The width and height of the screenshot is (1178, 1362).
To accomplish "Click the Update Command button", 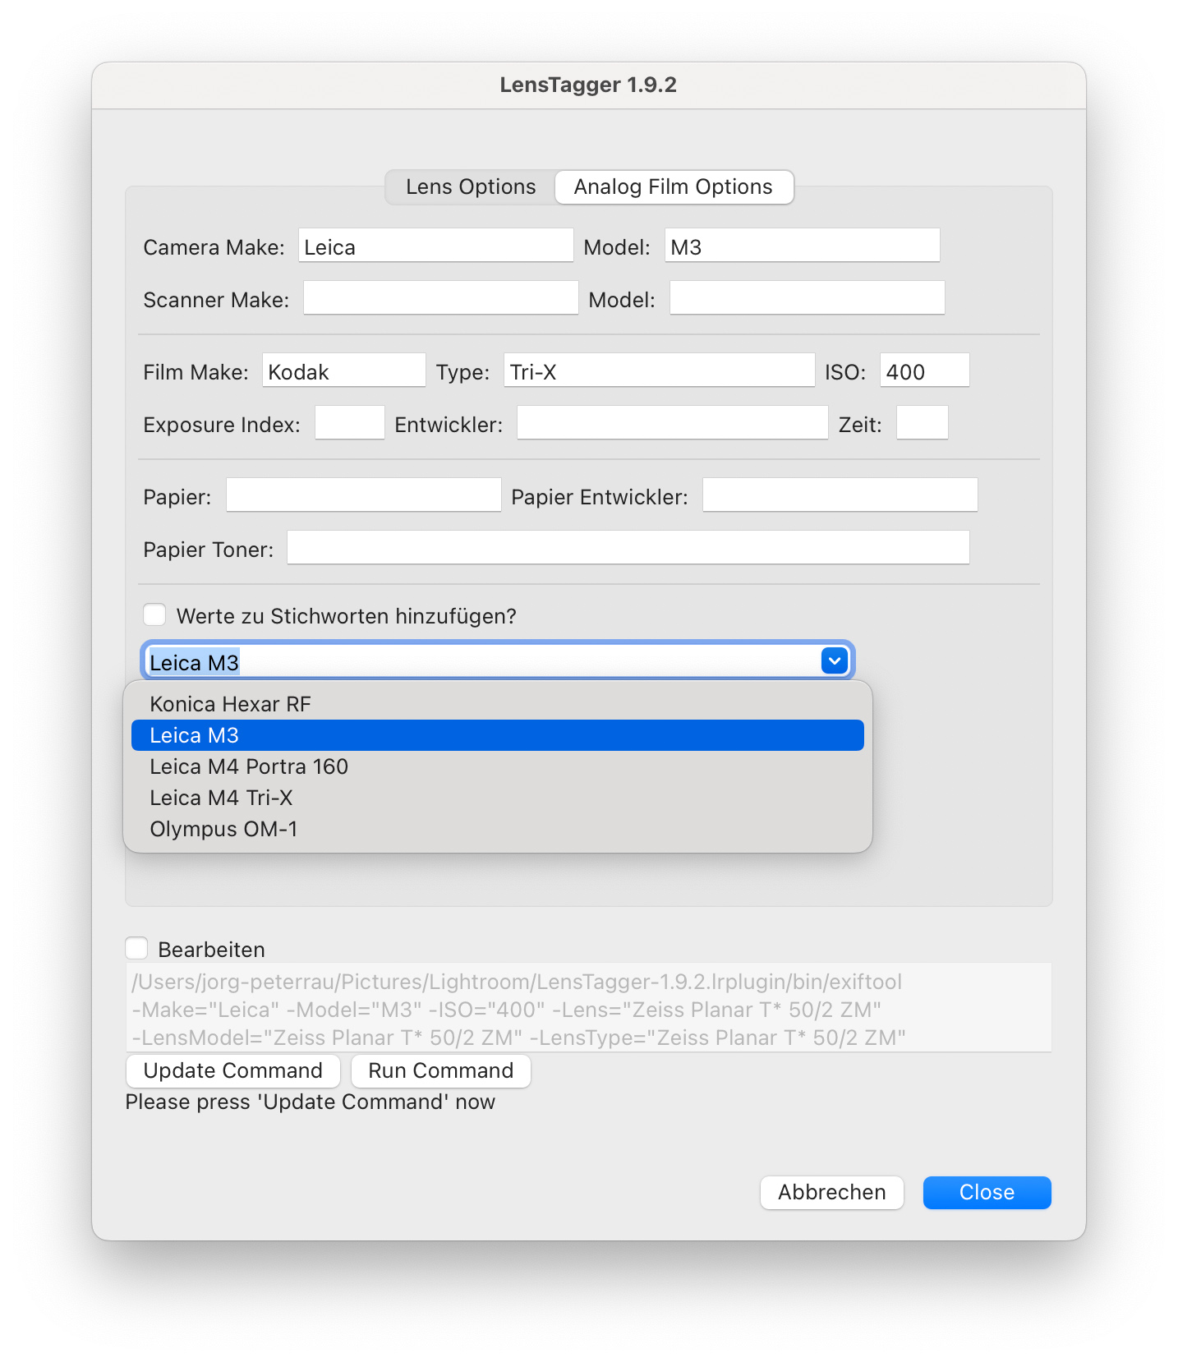I will [x=232, y=1071].
